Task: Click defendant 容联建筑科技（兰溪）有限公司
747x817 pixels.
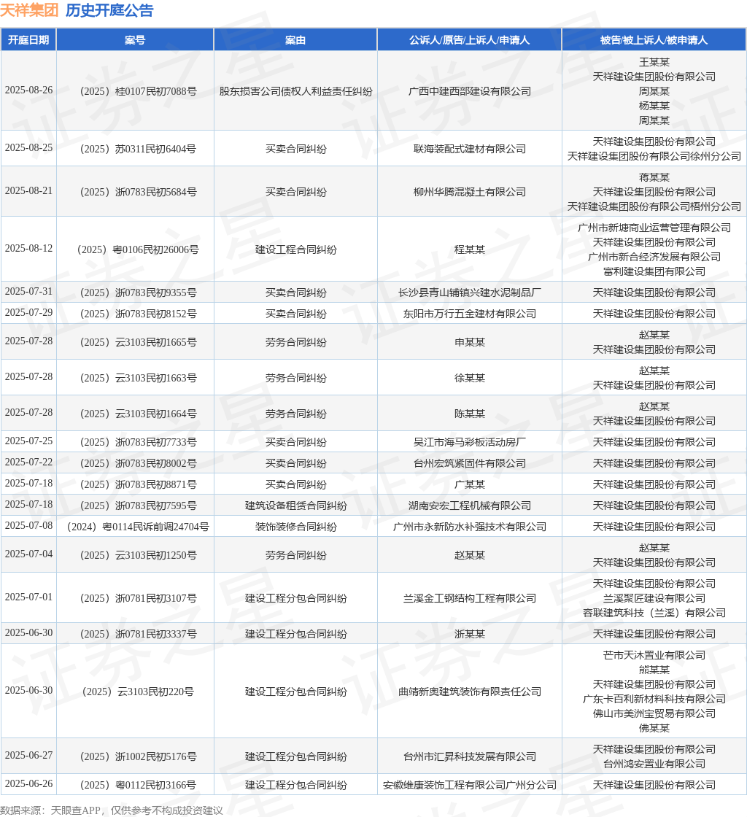Action: (x=654, y=613)
